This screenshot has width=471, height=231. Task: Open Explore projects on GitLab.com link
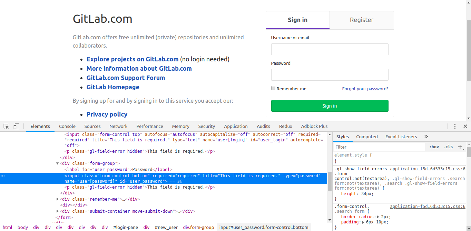point(133,59)
